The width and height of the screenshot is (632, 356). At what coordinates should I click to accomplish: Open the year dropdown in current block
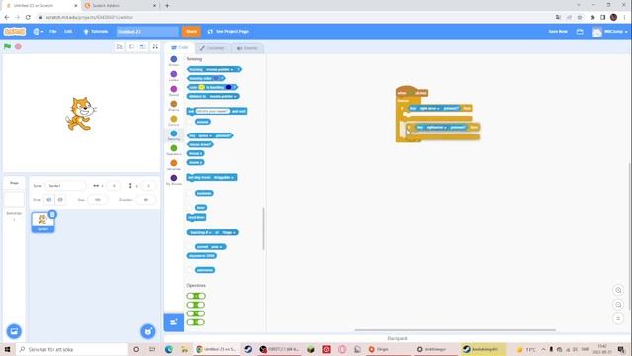click(217, 246)
